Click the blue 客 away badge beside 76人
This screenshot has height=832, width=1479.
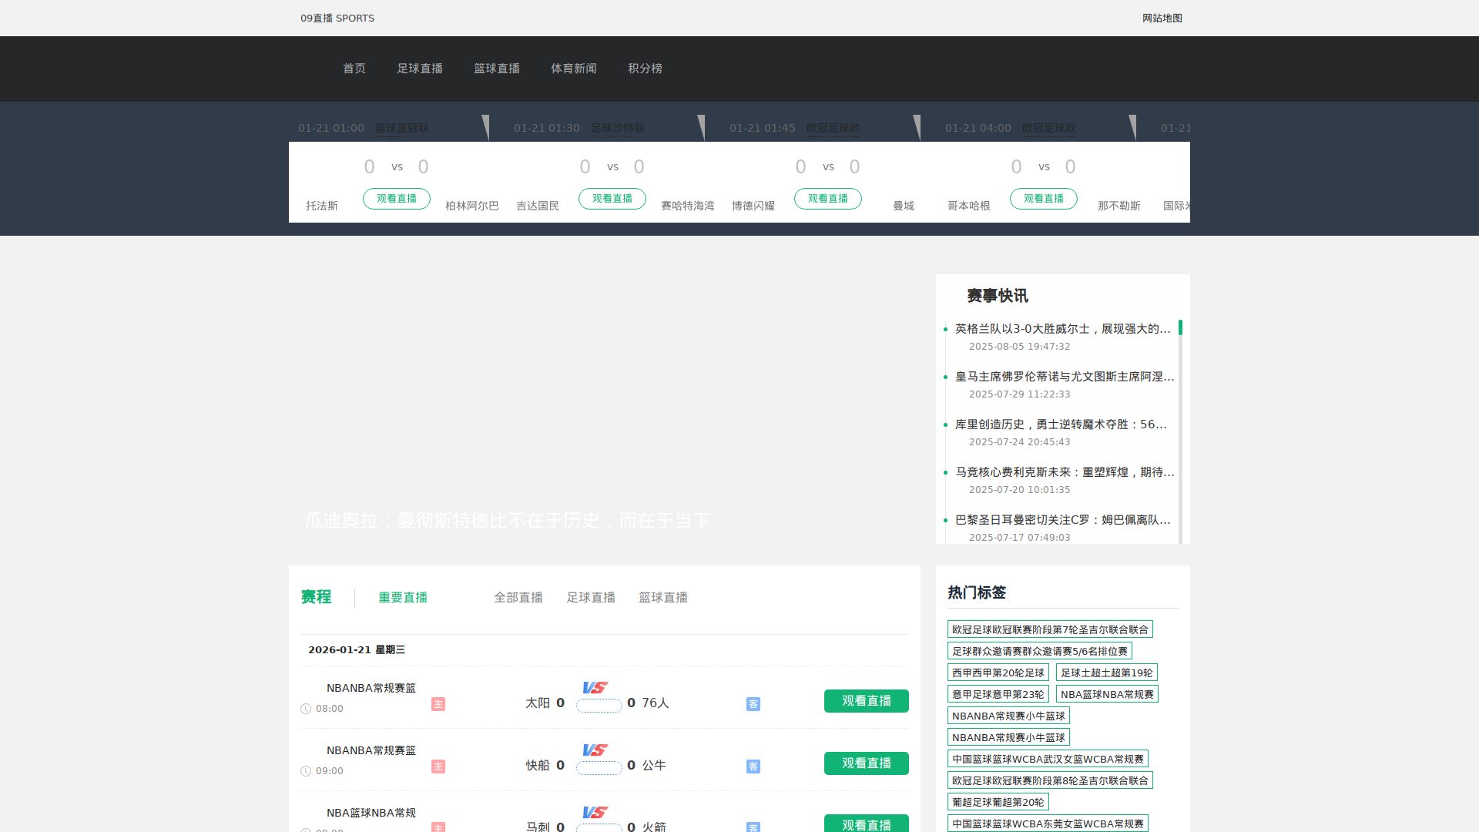[x=753, y=703]
